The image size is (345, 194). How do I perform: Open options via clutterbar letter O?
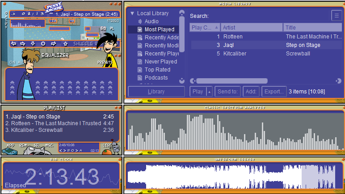click(6, 13)
